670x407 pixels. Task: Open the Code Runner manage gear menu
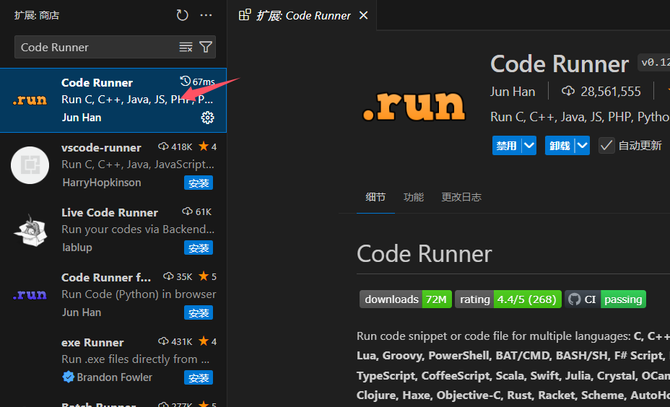tap(207, 118)
